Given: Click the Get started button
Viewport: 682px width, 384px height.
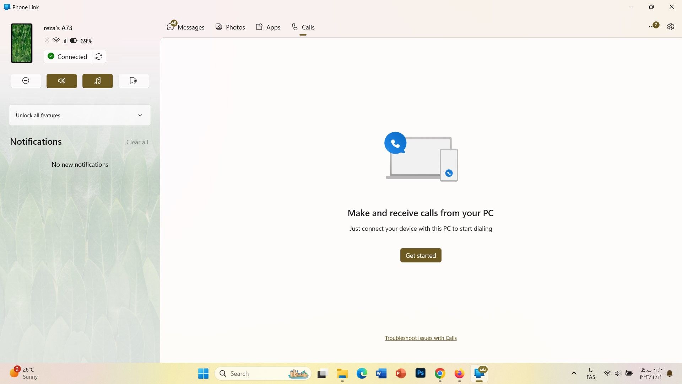Looking at the screenshot, I should point(421,255).
